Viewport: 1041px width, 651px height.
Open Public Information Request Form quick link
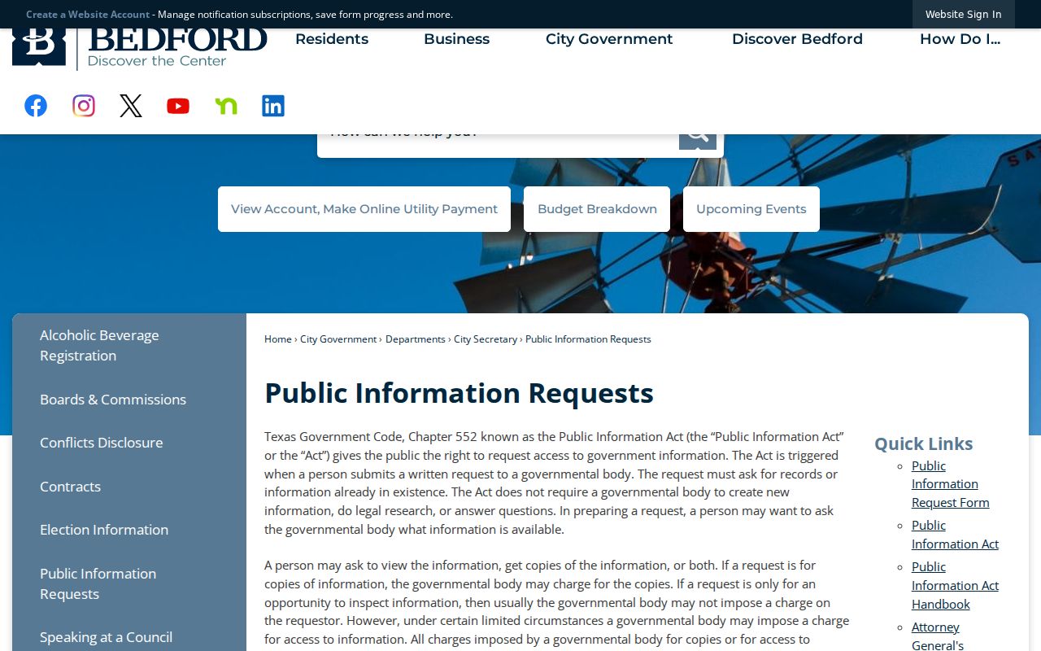pyautogui.click(x=951, y=484)
